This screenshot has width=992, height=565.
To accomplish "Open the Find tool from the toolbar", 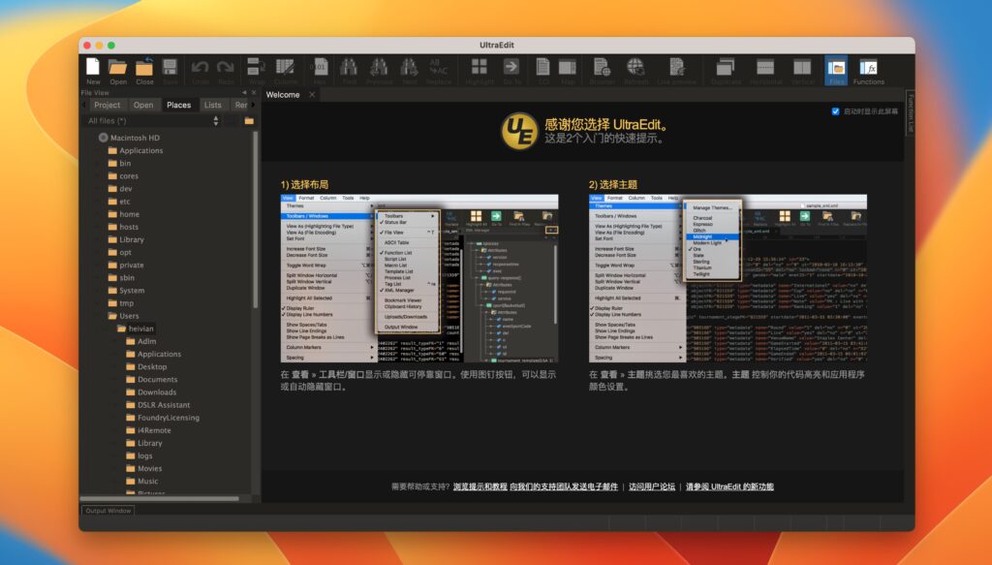I will 350,68.
